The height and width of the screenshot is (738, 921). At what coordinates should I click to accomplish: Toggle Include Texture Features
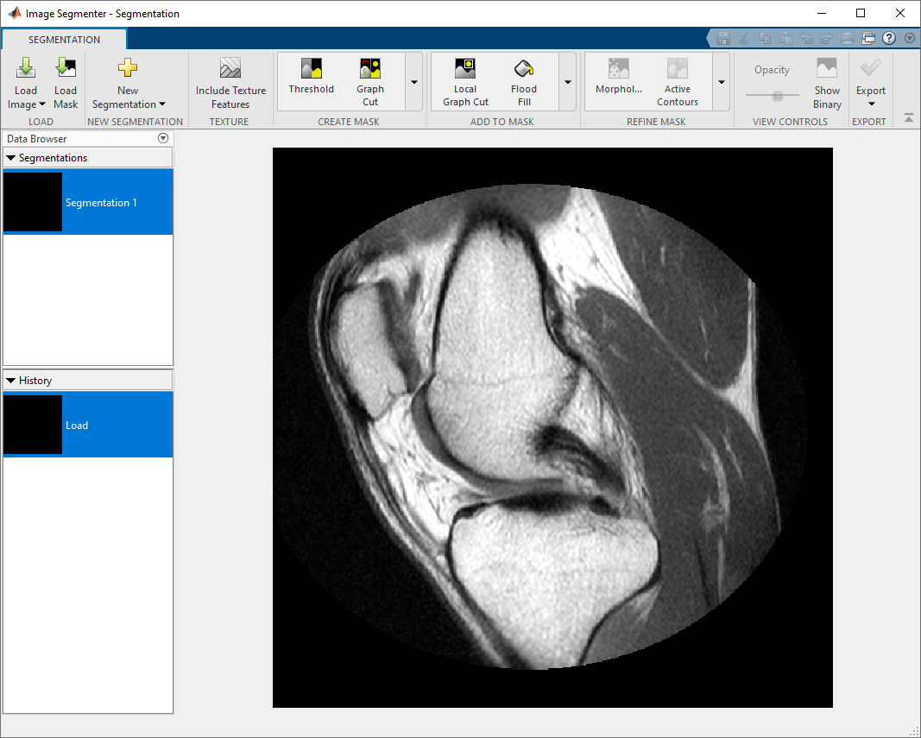tap(230, 83)
